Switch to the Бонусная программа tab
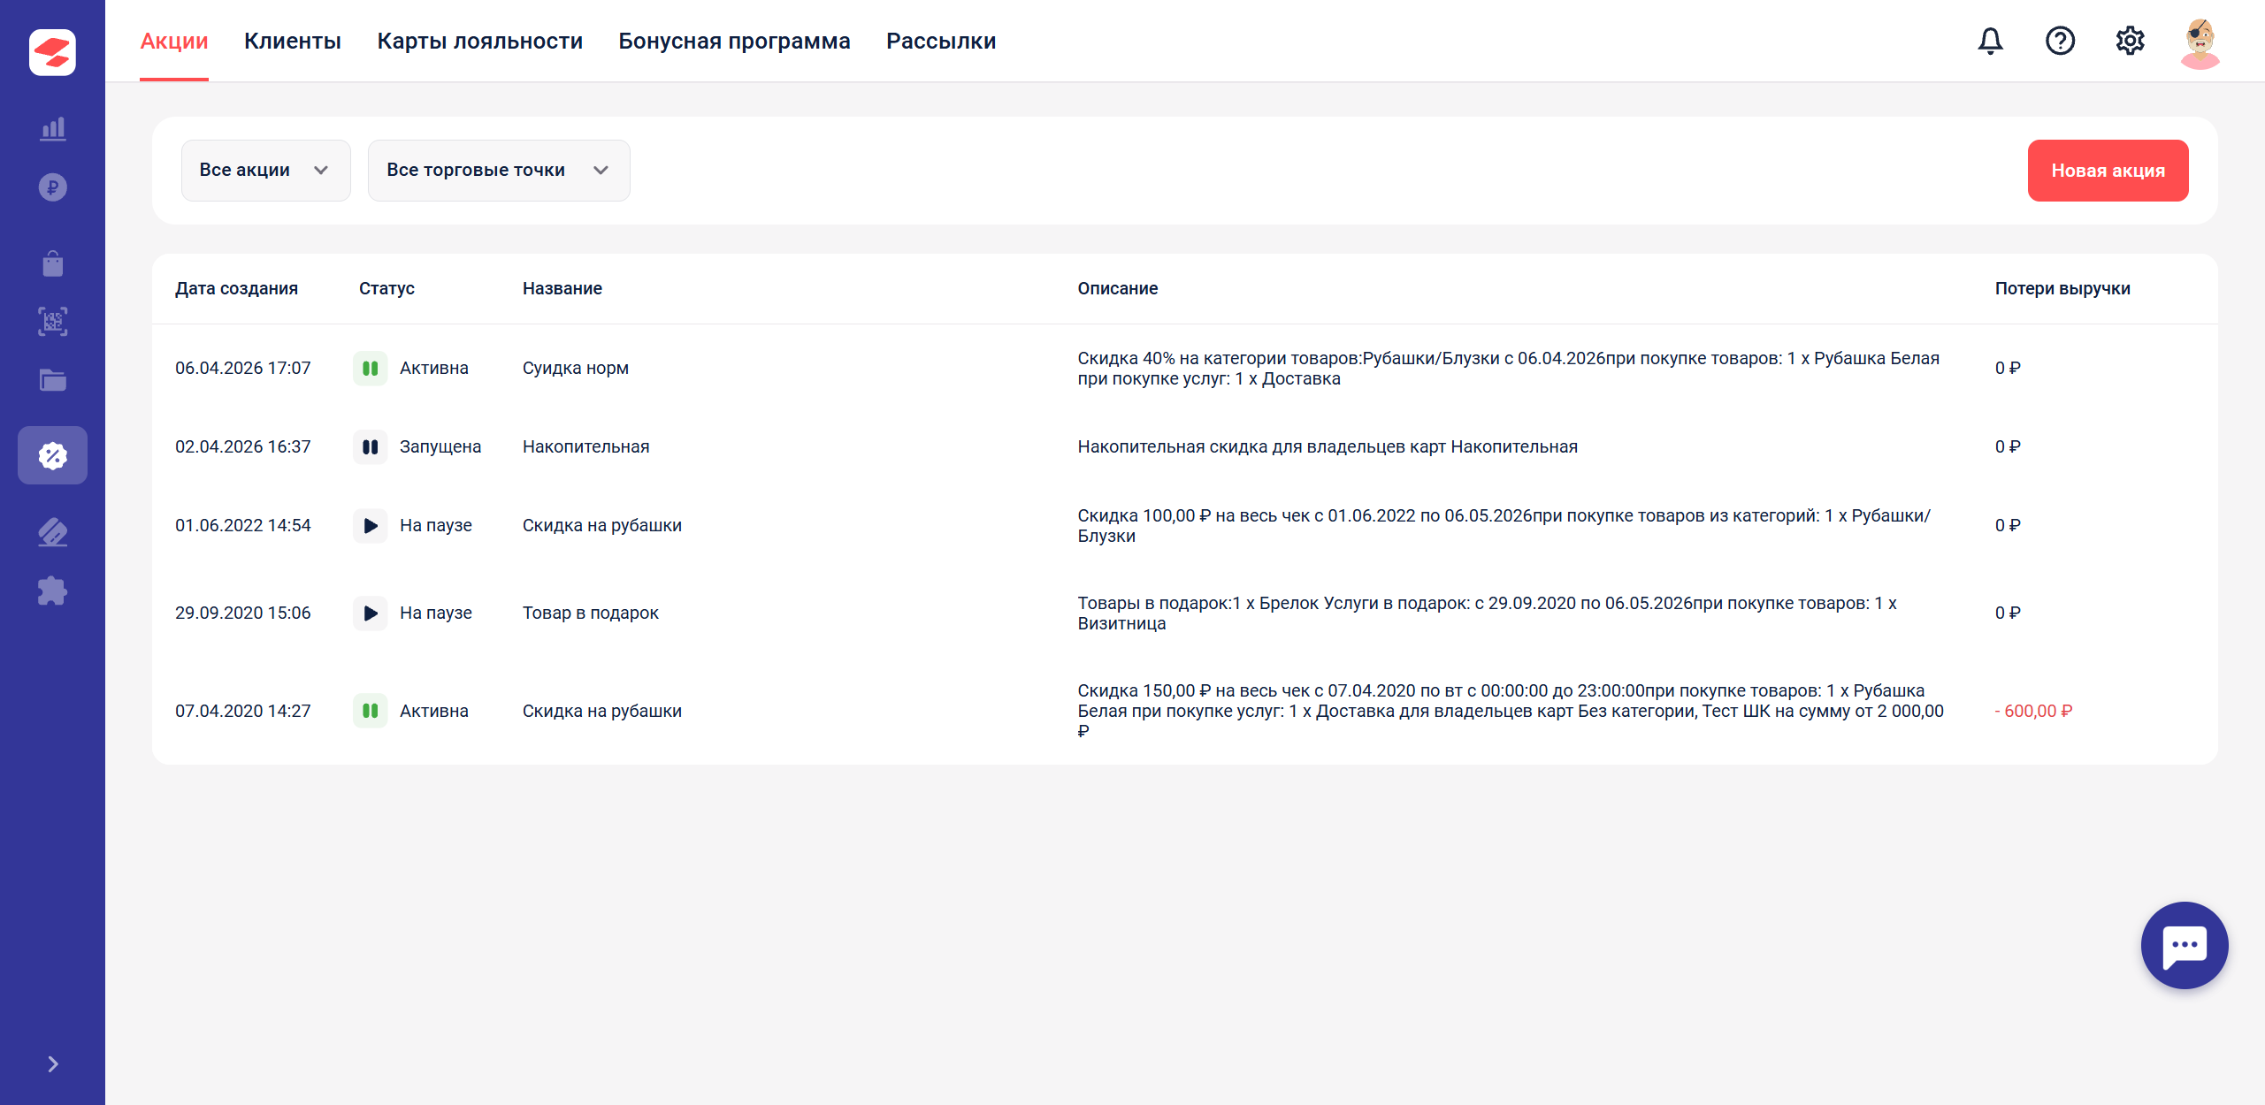Image resolution: width=2265 pixels, height=1105 pixels. pyautogui.click(x=734, y=41)
